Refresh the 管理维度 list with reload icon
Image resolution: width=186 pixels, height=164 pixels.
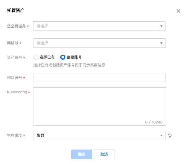(170, 135)
